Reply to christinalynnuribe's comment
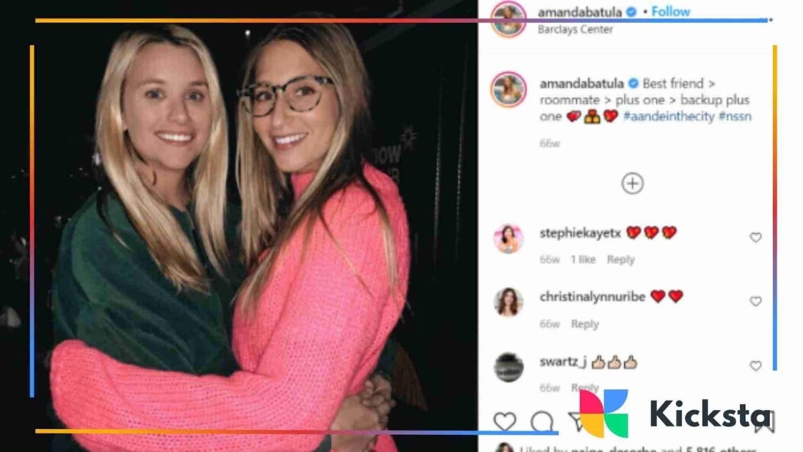 click(x=585, y=324)
